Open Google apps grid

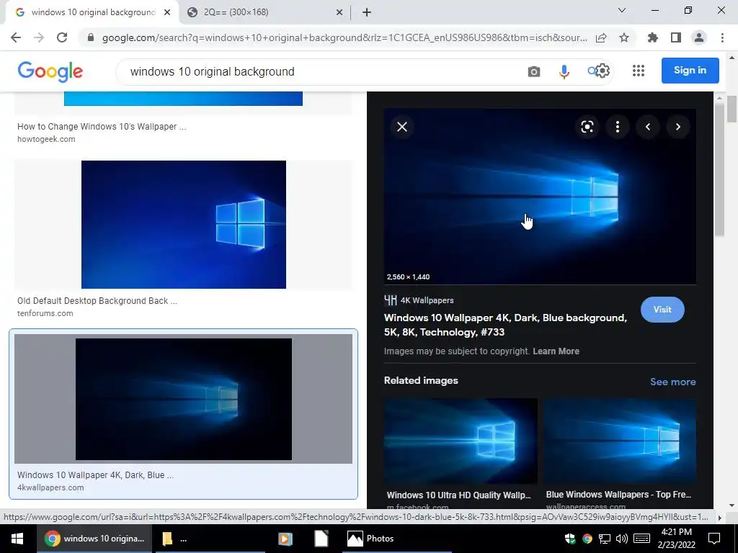point(639,71)
